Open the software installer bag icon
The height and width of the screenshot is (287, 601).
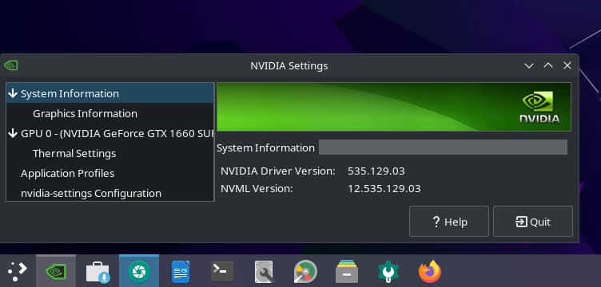[x=98, y=272]
